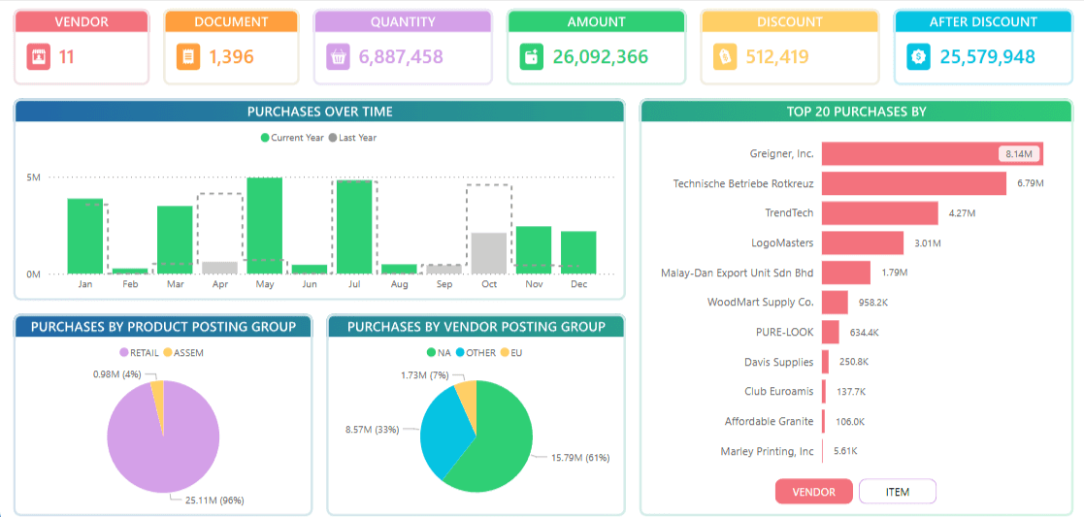Click the after discount value 25,579,948
The width and height of the screenshot is (1084, 517).
[x=987, y=56]
